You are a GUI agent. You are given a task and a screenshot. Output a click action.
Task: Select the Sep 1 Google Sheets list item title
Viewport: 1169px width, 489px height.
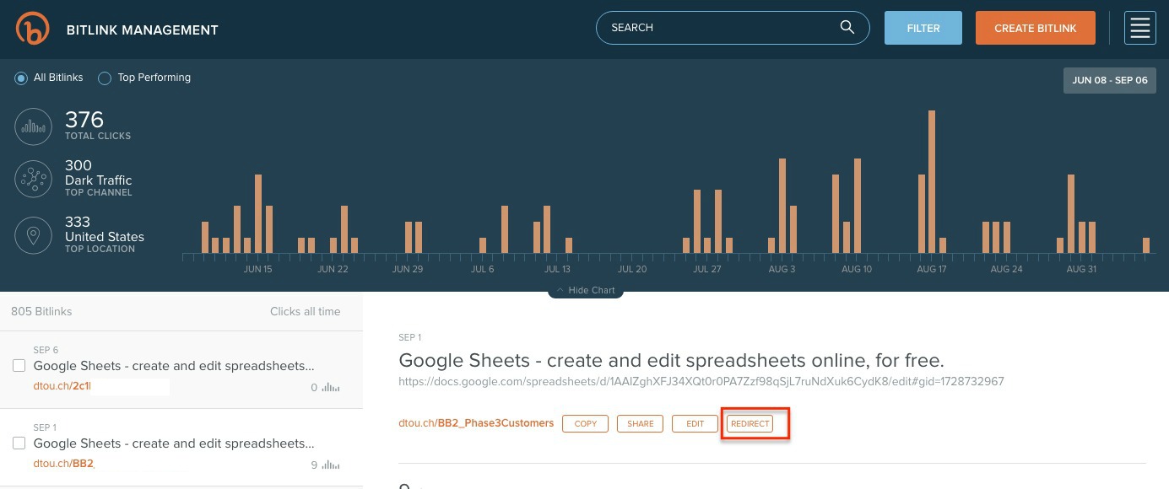tap(174, 443)
